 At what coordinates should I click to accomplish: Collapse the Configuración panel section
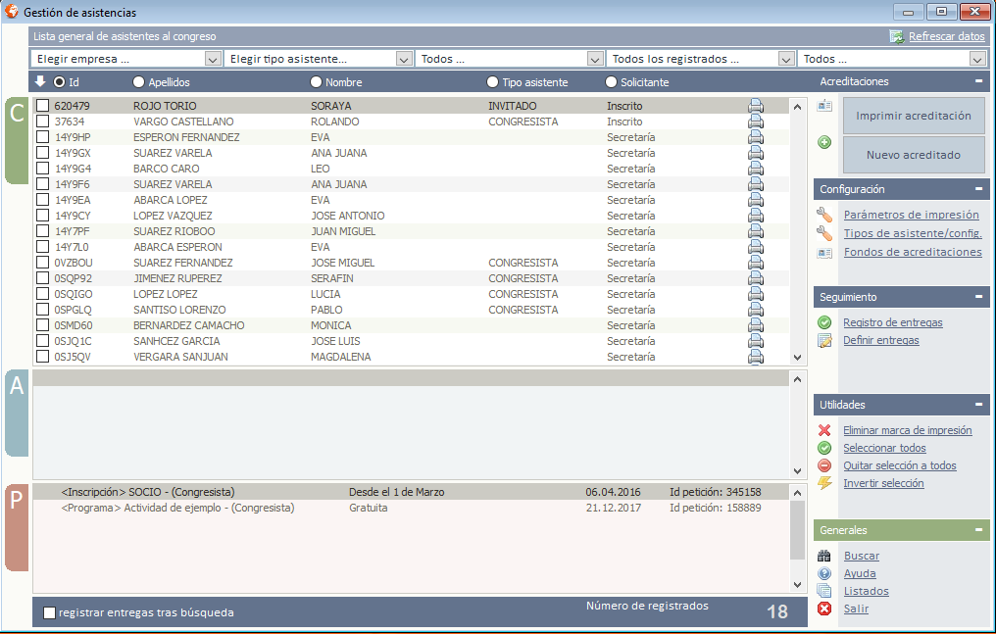tap(977, 189)
